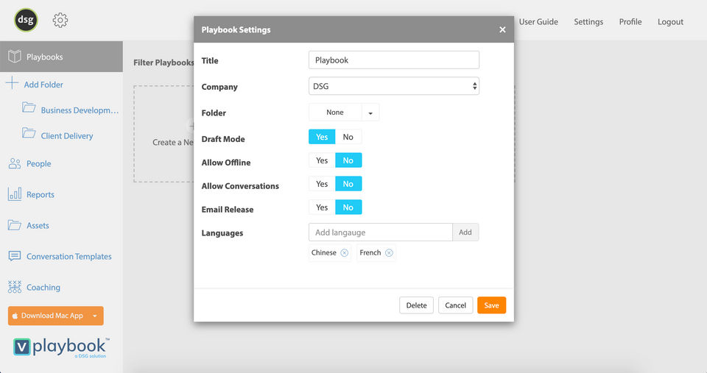Turn on Email Release with Yes
The width and height of the screenshot is (707, 373).
point(322,207)
